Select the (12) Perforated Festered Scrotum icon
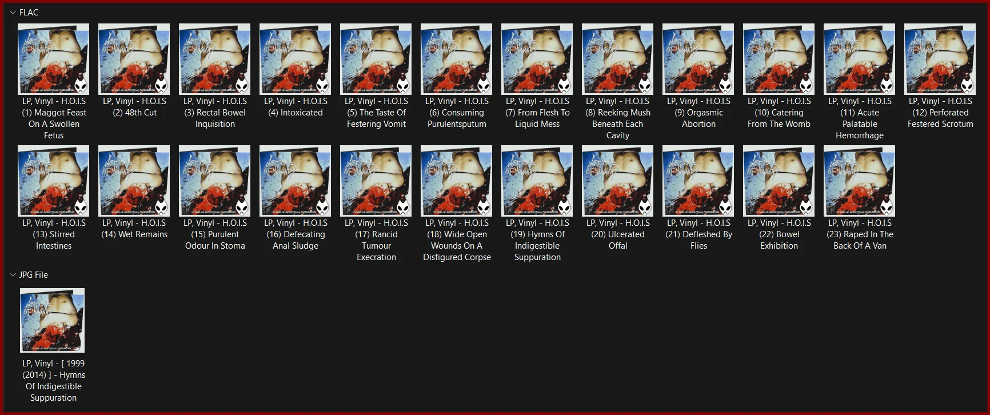This screenshot has height=415, width=990. [940, 59]
